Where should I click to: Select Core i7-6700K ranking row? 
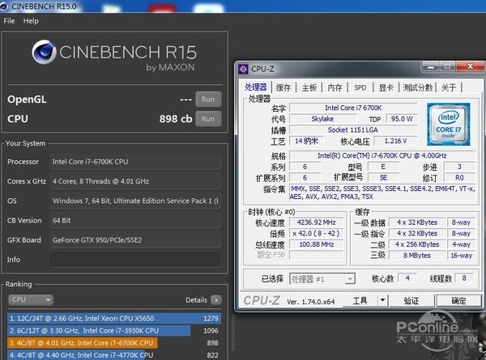pyautogui.click(x=114, y=343)
